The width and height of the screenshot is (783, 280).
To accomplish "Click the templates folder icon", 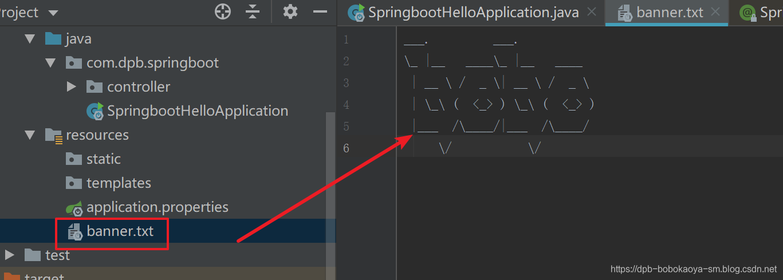I will (x=74, y=183).
